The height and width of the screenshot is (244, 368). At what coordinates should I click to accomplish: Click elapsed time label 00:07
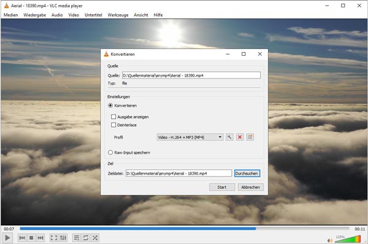[x=9, y=229]
